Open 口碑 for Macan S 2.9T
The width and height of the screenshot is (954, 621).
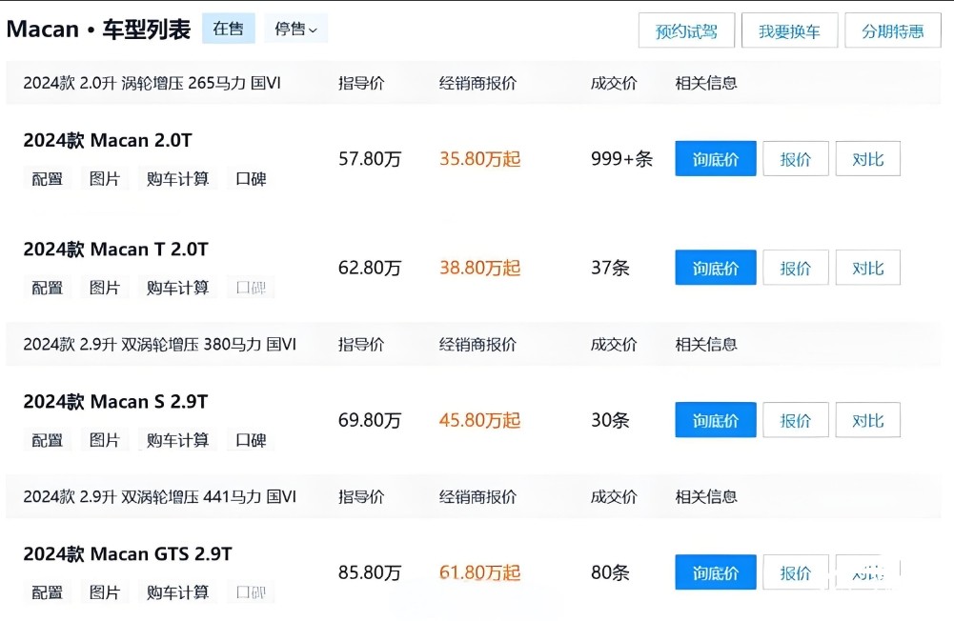coord(251,440)
